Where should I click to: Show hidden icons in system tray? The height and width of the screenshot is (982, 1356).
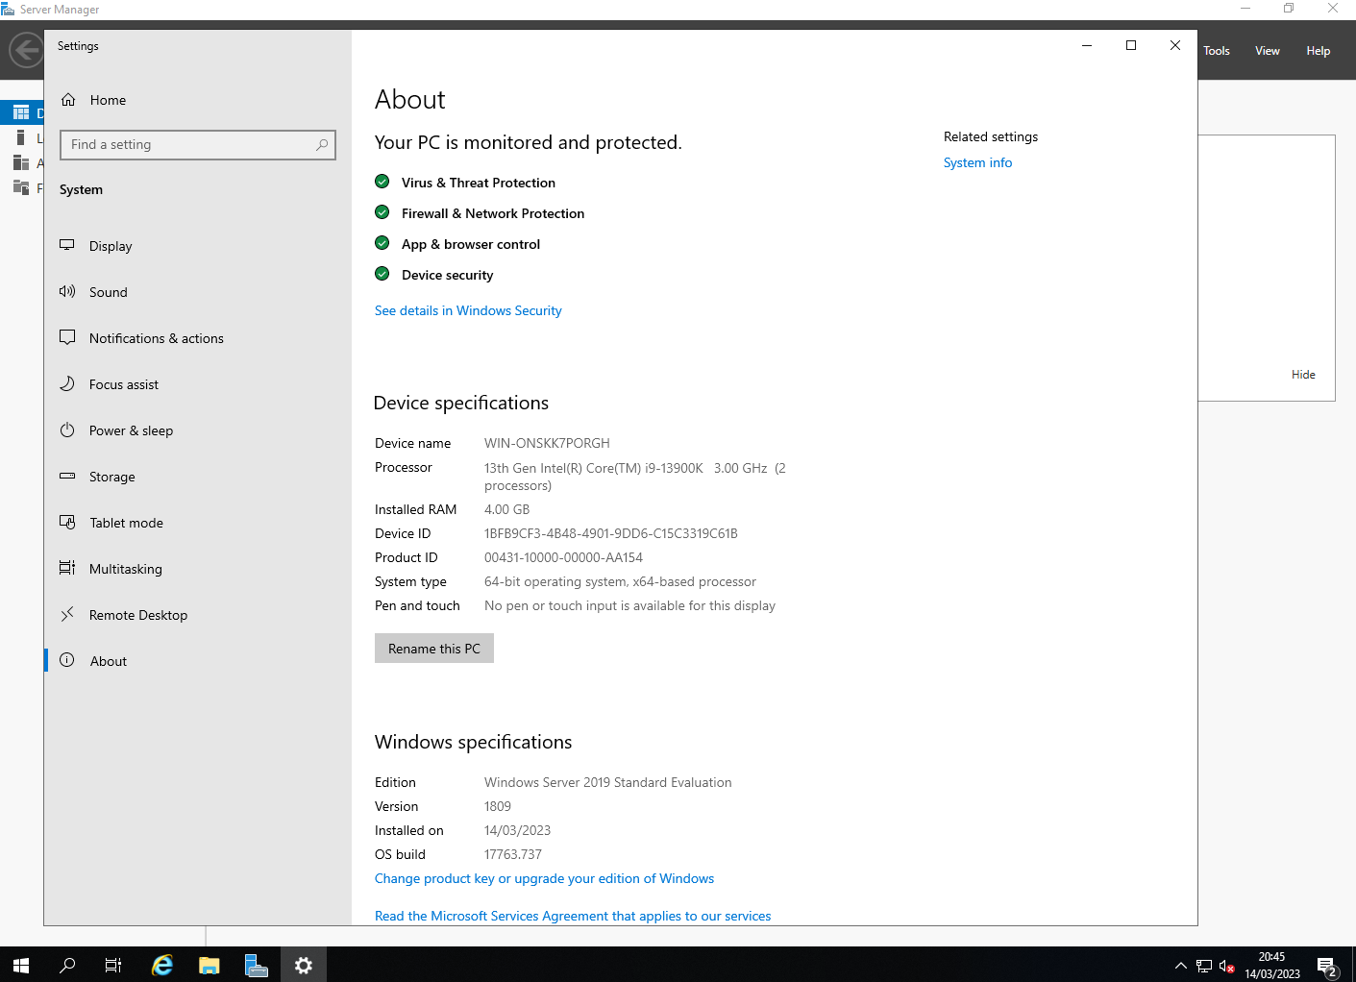[1180, 966]
